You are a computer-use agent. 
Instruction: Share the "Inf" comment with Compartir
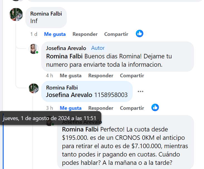click(116, 34)
